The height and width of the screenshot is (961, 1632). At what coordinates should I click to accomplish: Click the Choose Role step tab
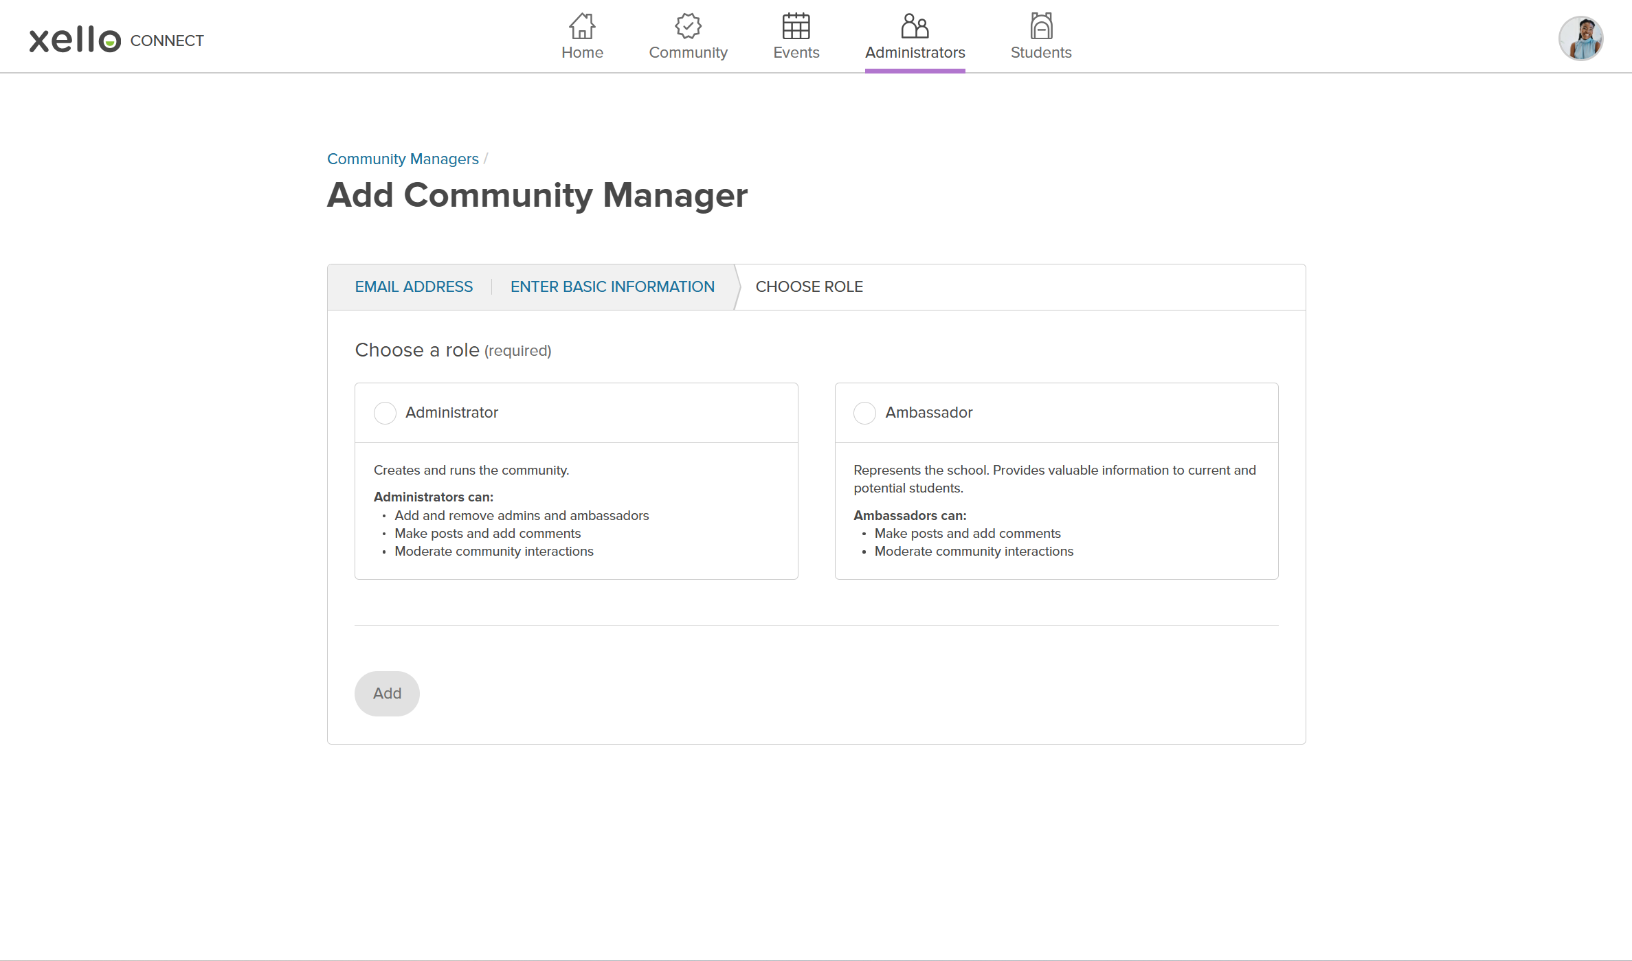[x=809, y=286]
